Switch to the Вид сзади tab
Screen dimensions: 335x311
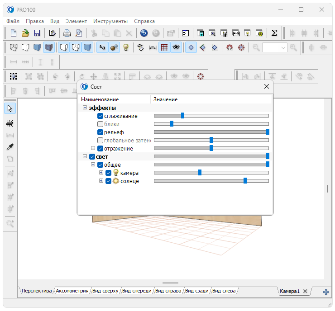196,291
